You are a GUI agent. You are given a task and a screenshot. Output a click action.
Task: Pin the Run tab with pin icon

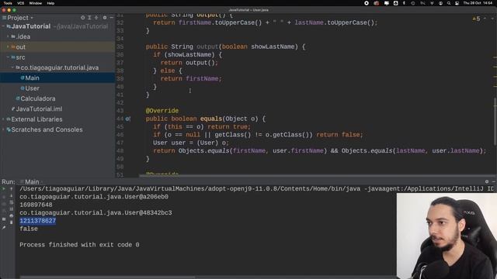click(x=4, y=227)
